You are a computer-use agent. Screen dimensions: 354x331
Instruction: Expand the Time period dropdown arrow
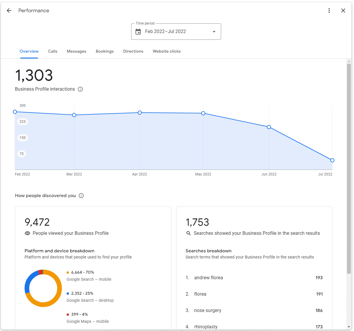click(x=214, y=32)
